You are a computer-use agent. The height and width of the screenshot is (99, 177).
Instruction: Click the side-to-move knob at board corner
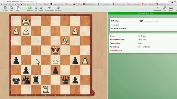pos(92,94)
